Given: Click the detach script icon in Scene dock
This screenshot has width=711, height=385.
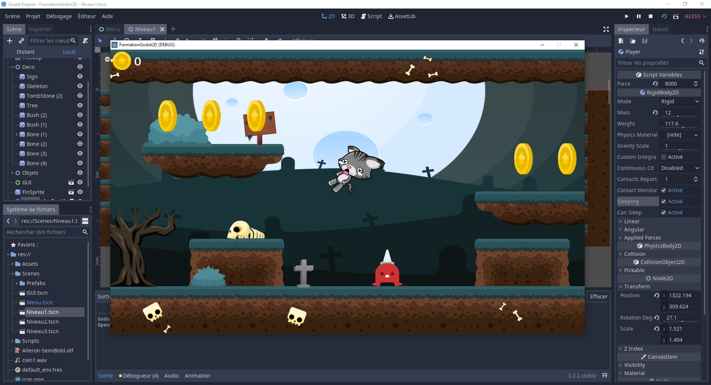Looking at the screenshot, I should coord(85,41).
